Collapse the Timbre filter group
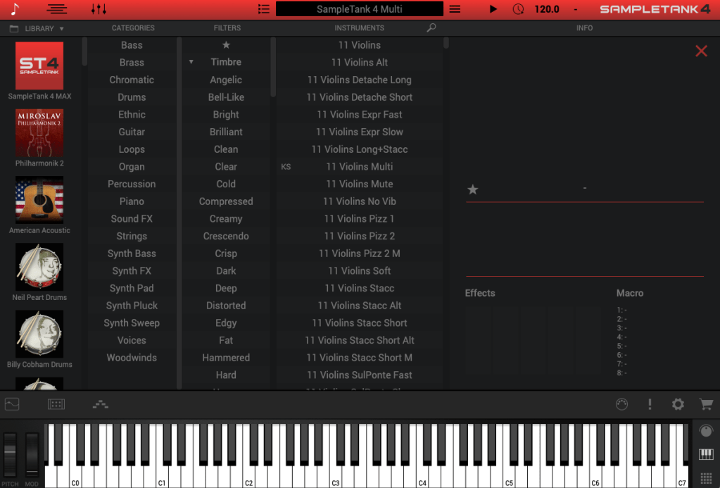 click(191, 62)
